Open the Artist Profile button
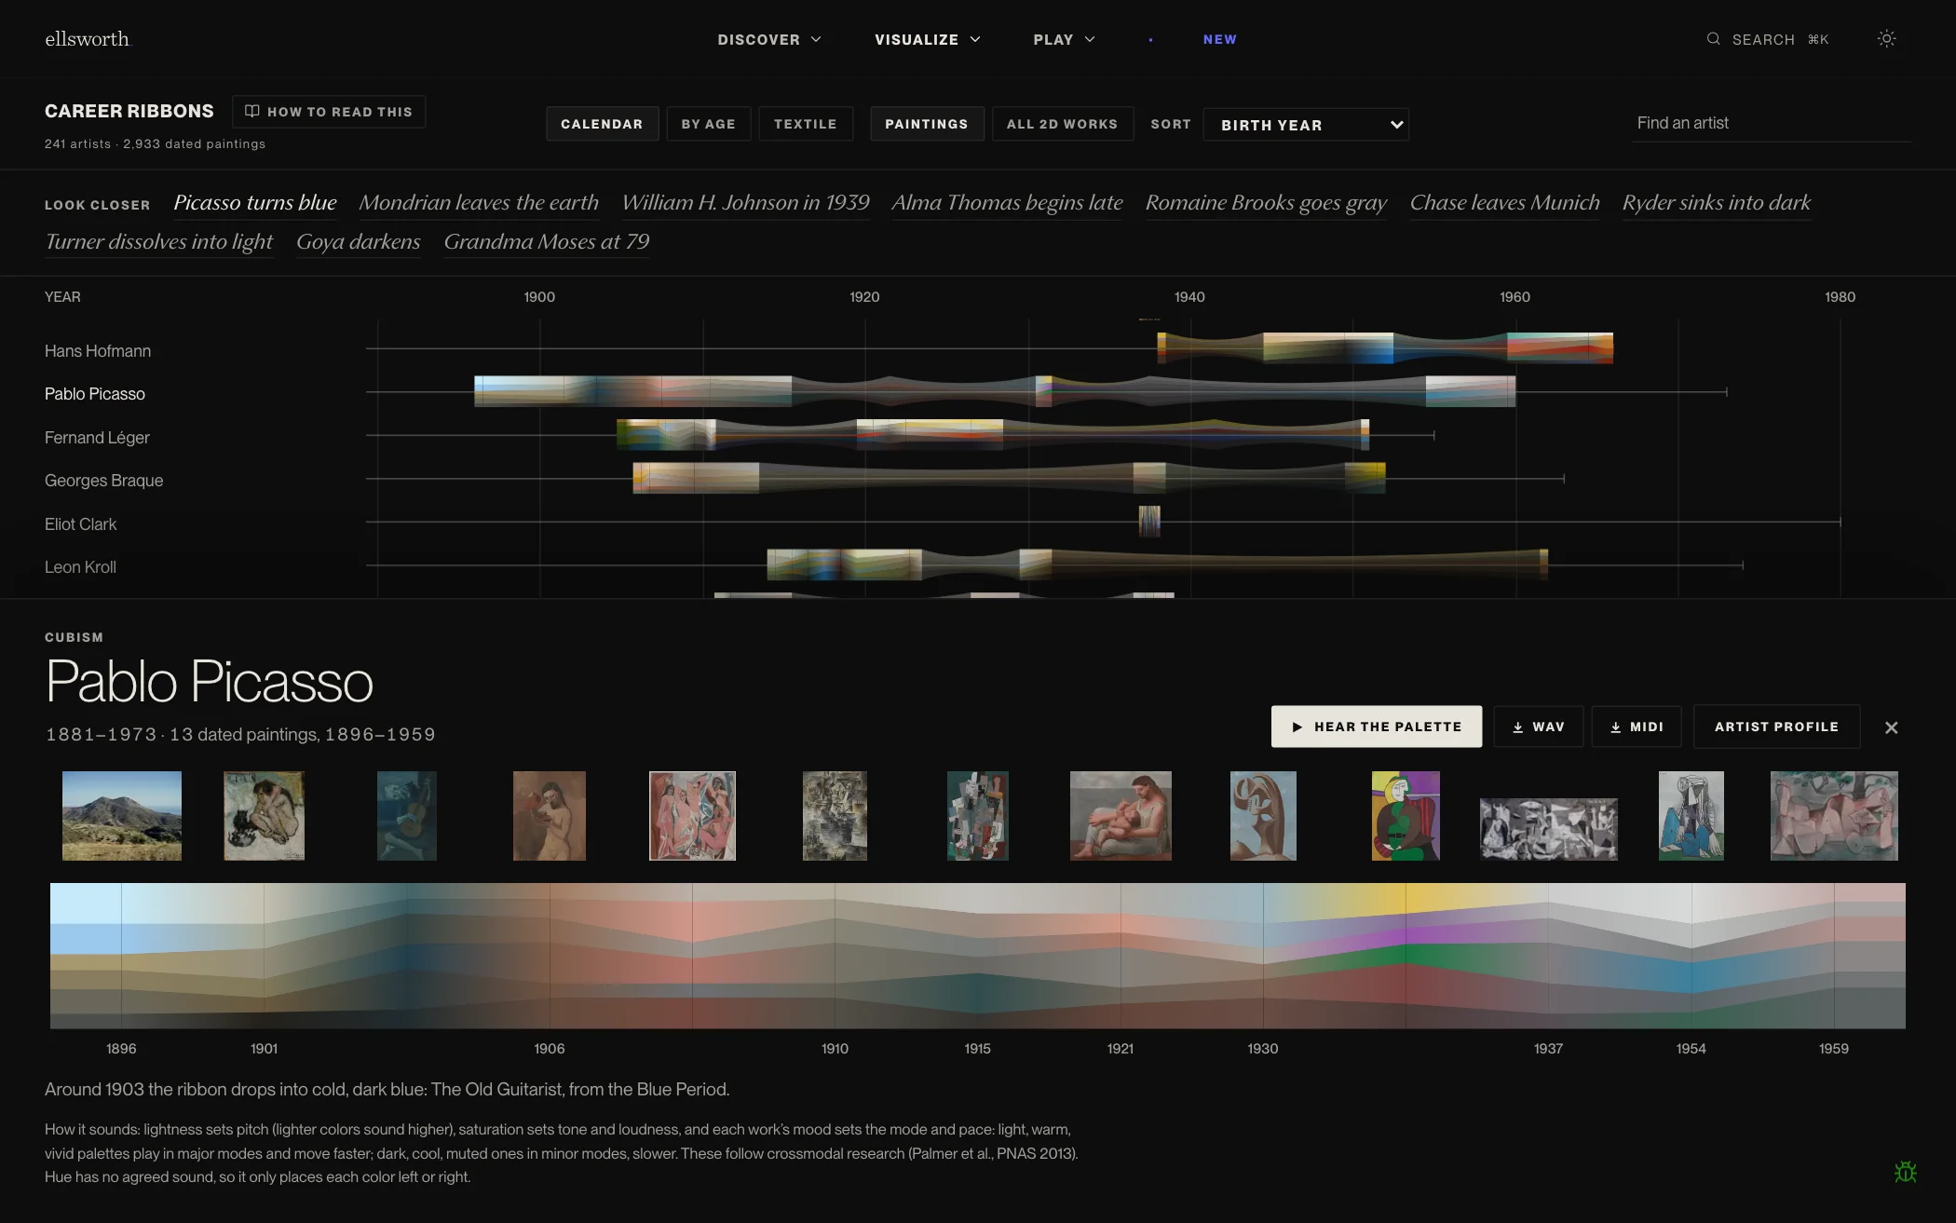Image resolution: width=1956 pixels, height=1223 pixels. pyautogui.click(x=1776, y=727)
